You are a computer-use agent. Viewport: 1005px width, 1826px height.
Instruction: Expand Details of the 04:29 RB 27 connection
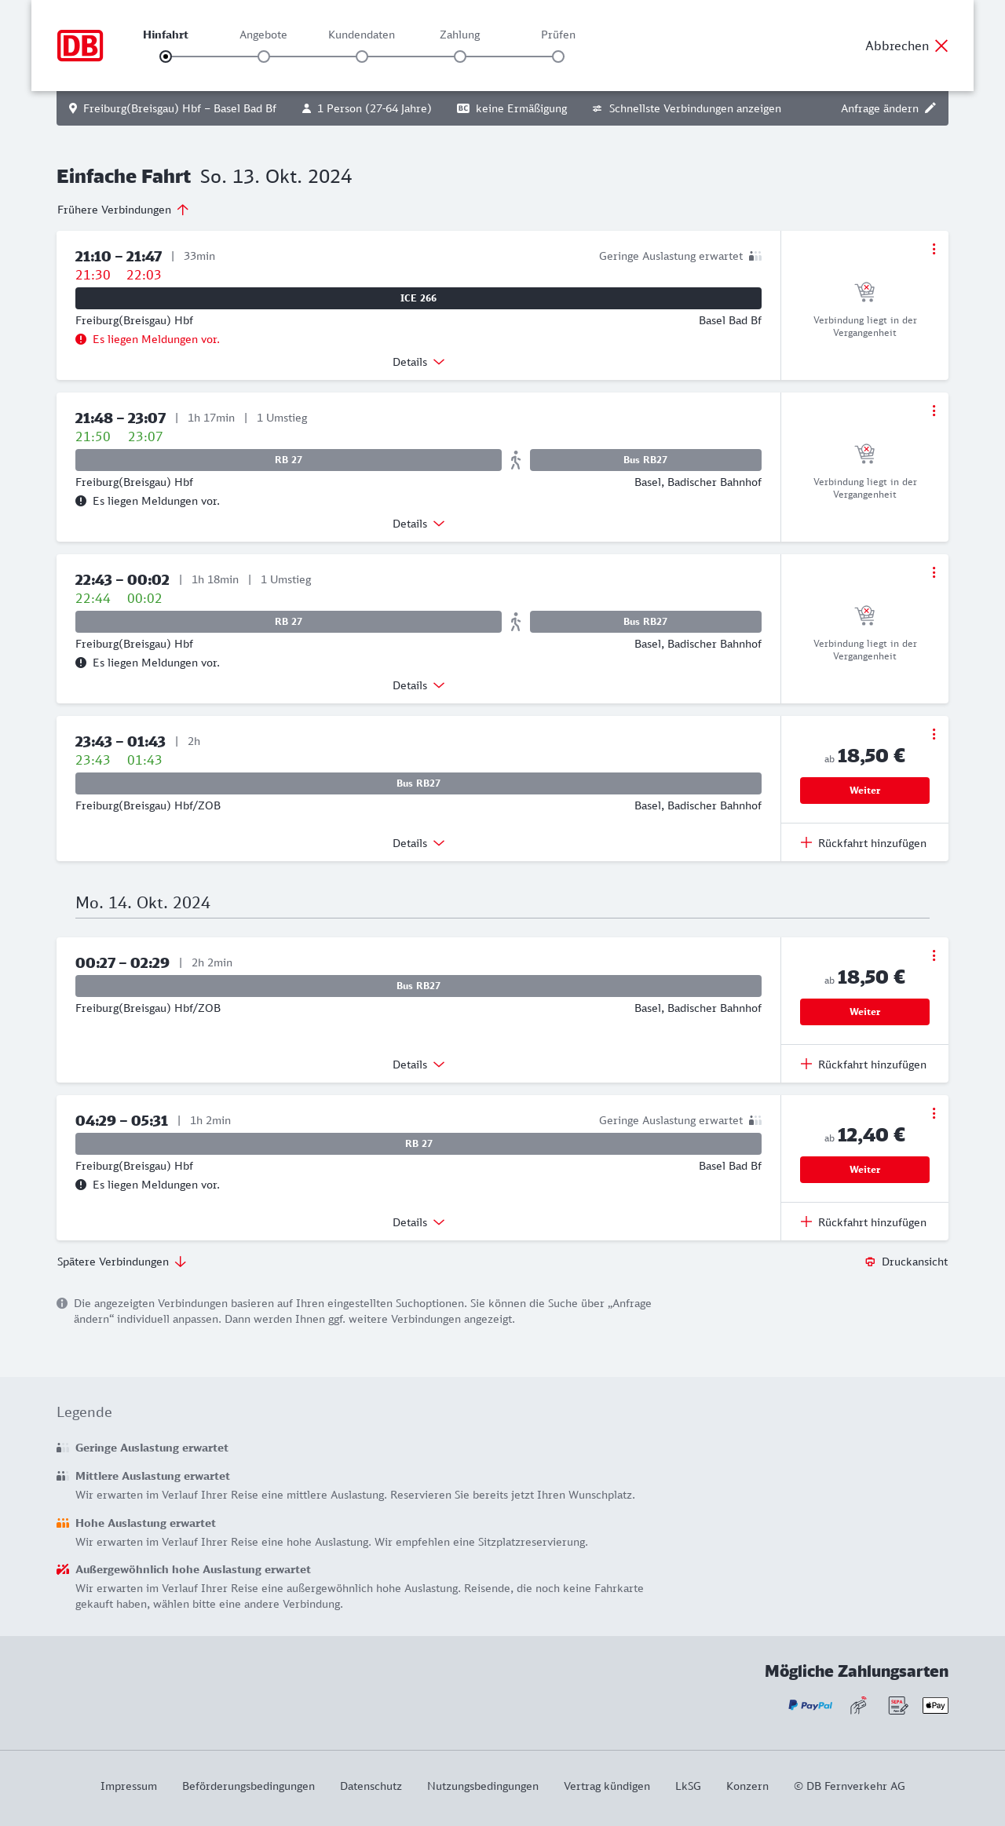click(x=418, y=1222)
